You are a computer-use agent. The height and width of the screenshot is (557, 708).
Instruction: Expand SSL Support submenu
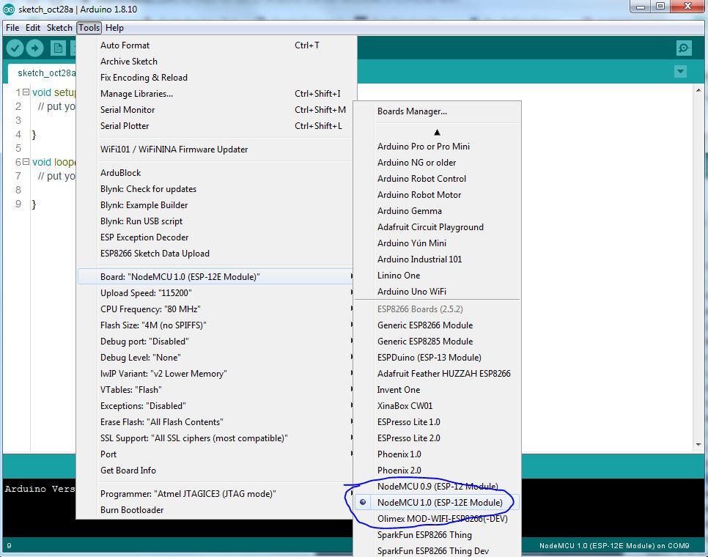(x=215, y=438)
